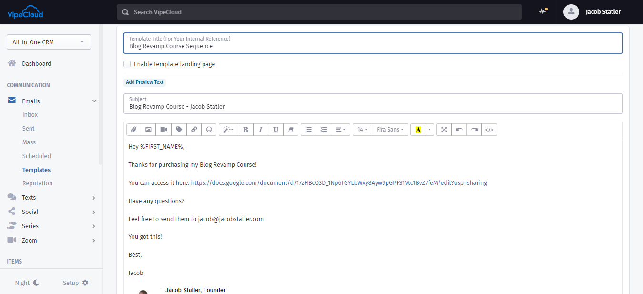Open the Templates page
643x294 pixels.
(x=36, y=170)
